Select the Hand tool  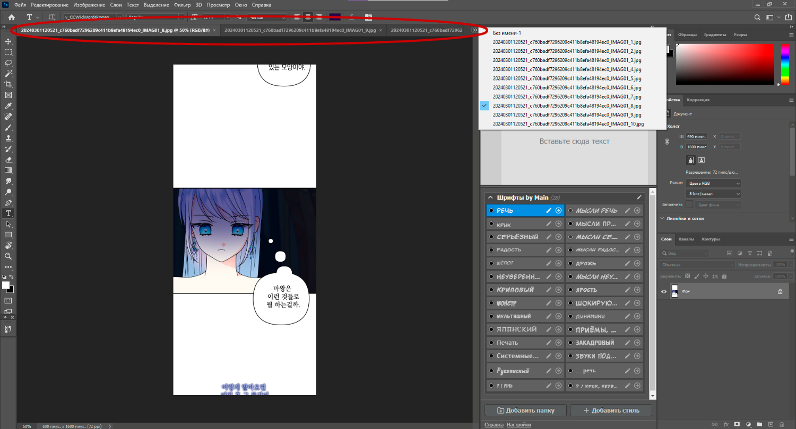[x=8, y=246]
